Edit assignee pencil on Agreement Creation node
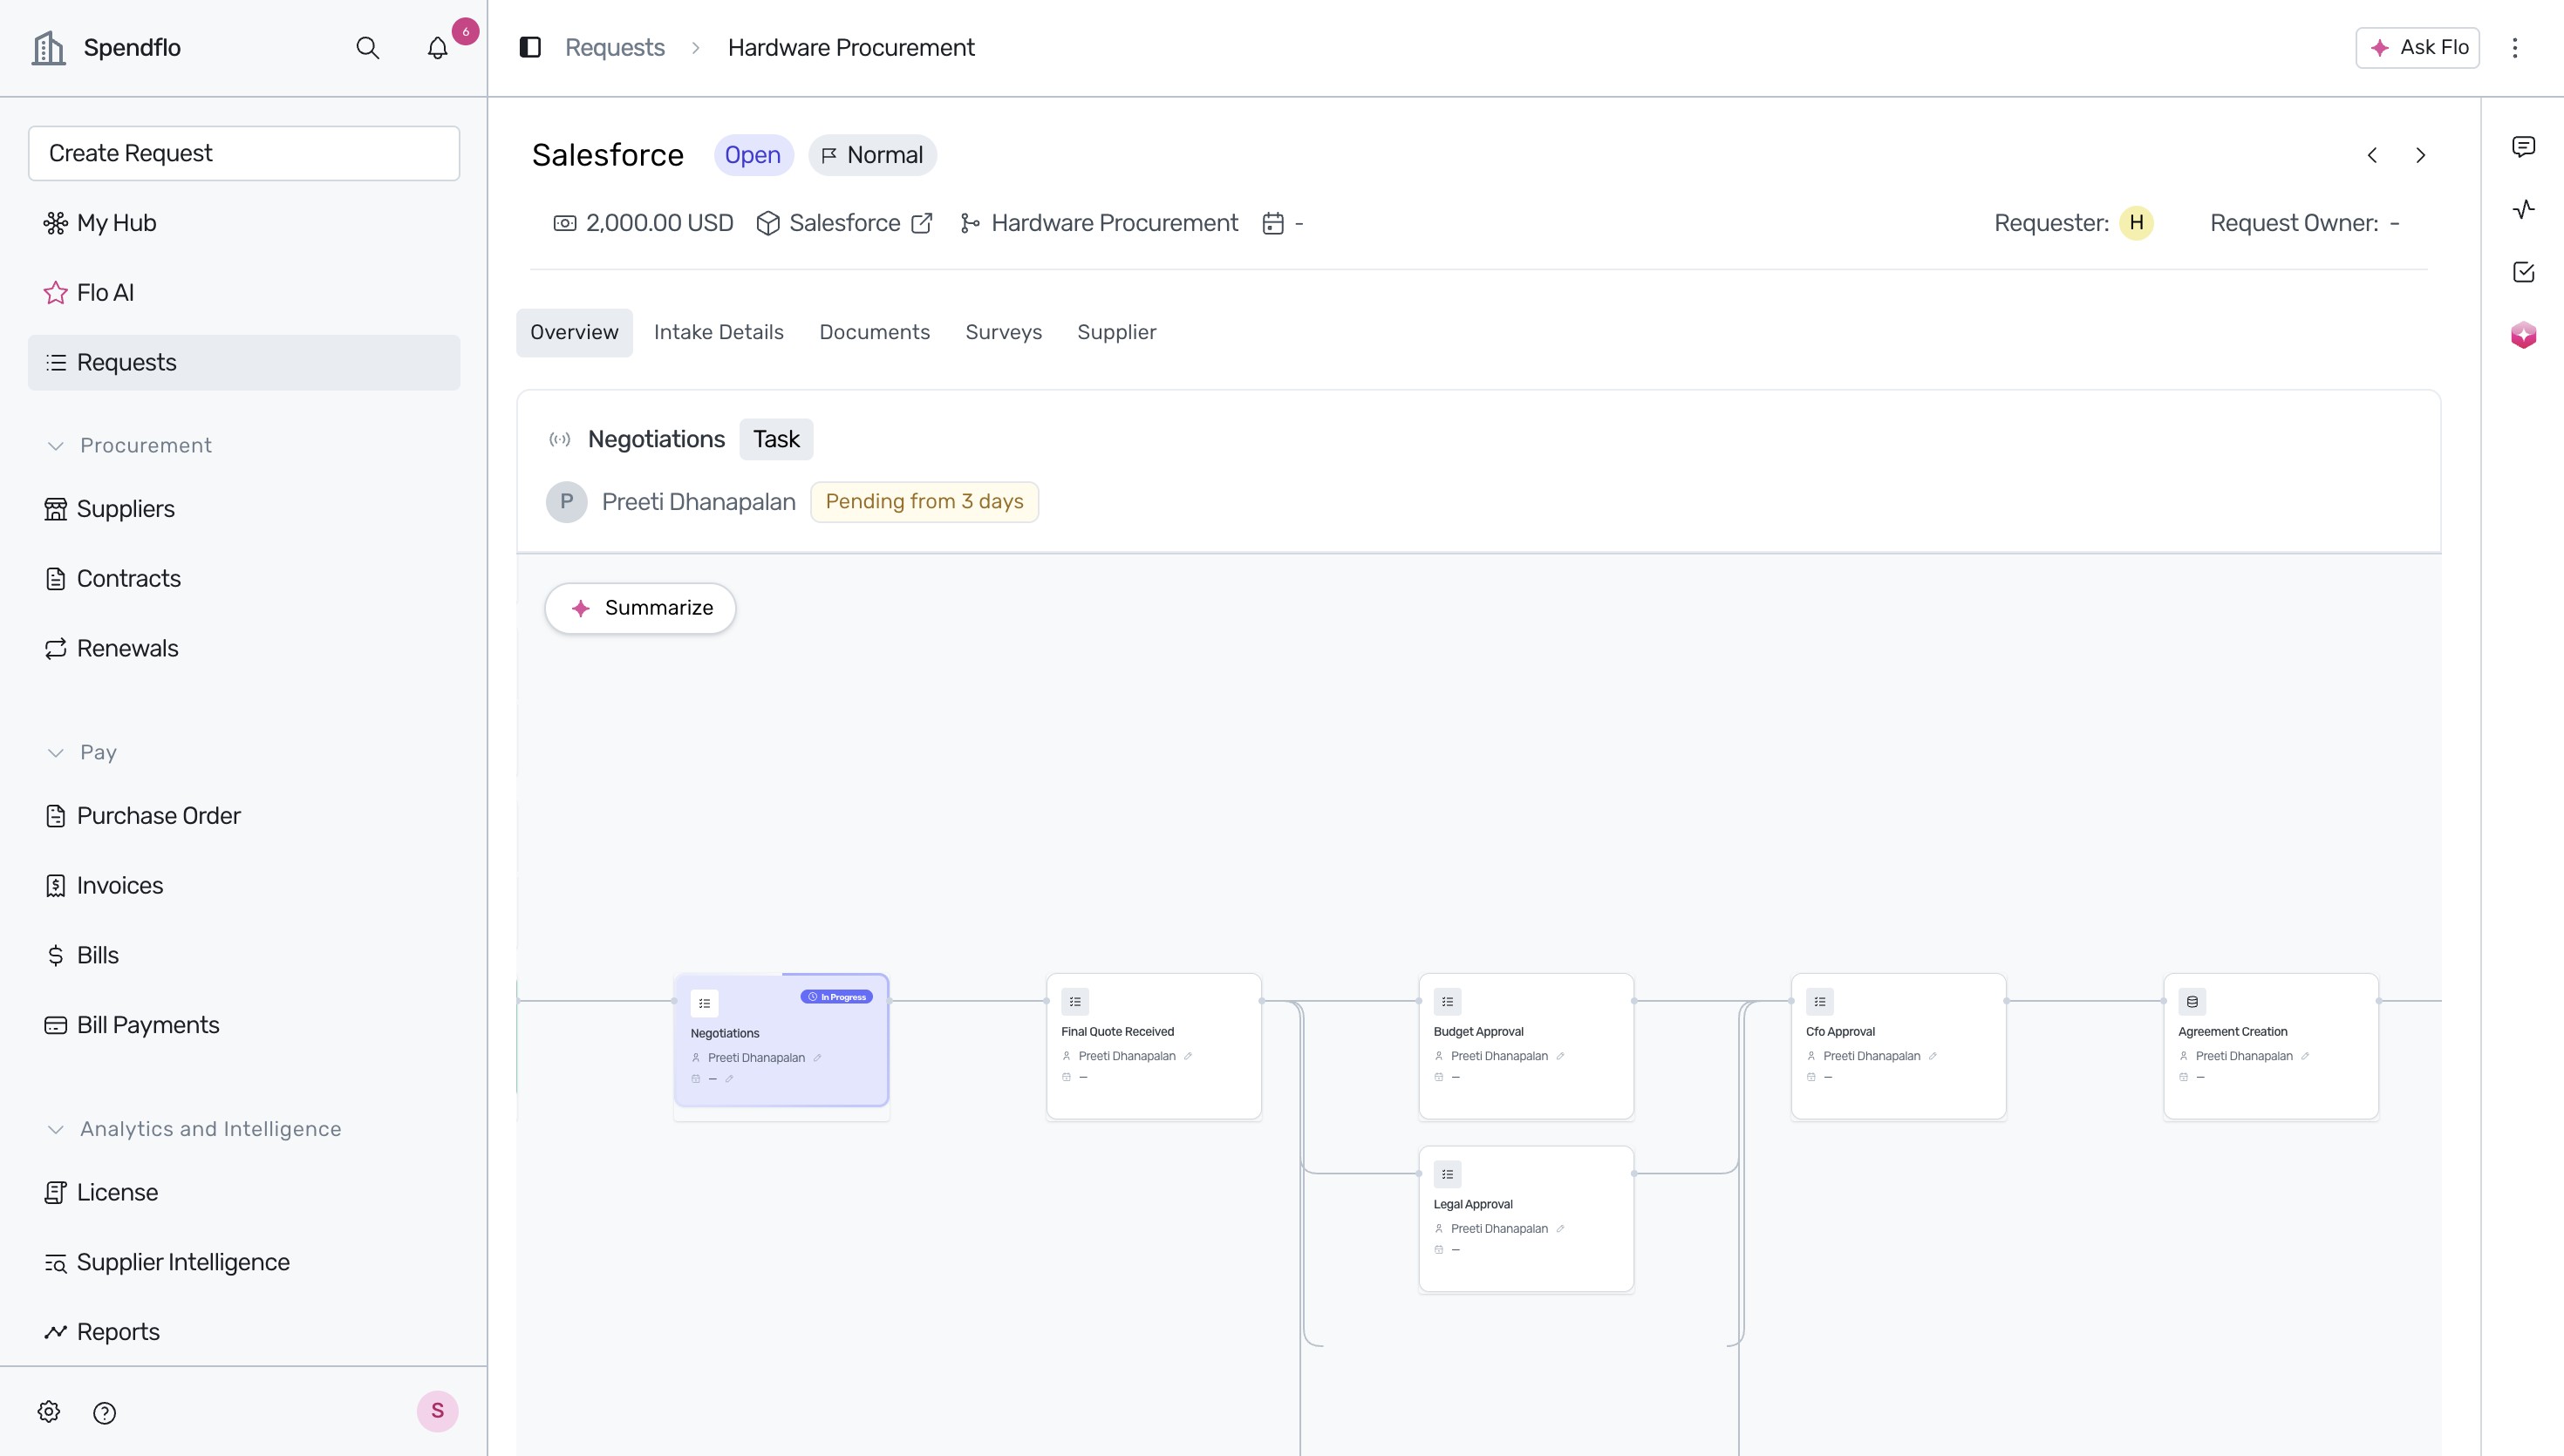2564x1456 pixels. pos(2305,1056)
